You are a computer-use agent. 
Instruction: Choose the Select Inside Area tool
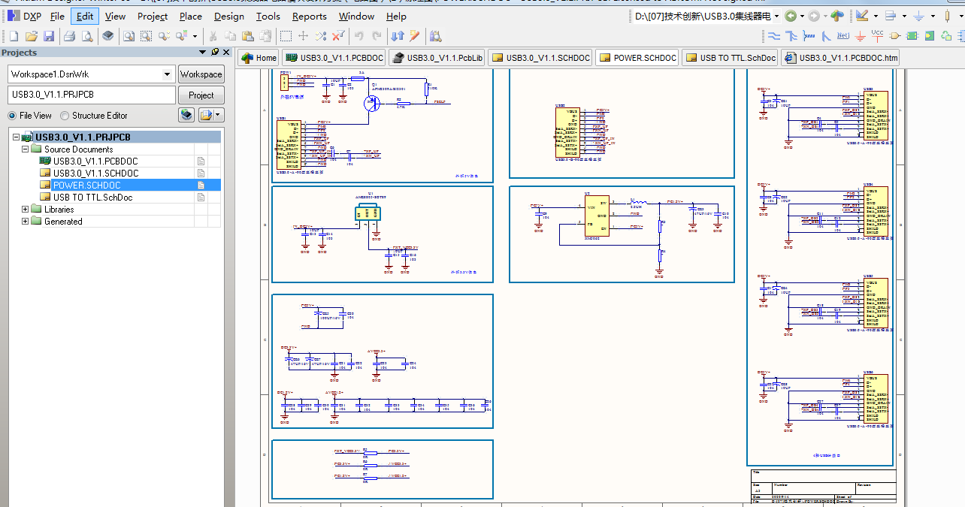click(x=286, y=35)
